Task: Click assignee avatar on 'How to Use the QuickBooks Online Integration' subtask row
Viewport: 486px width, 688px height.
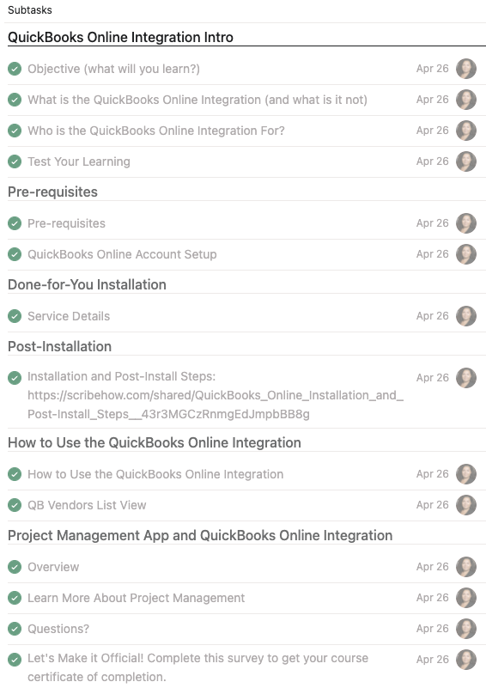Action: (466, 474)
